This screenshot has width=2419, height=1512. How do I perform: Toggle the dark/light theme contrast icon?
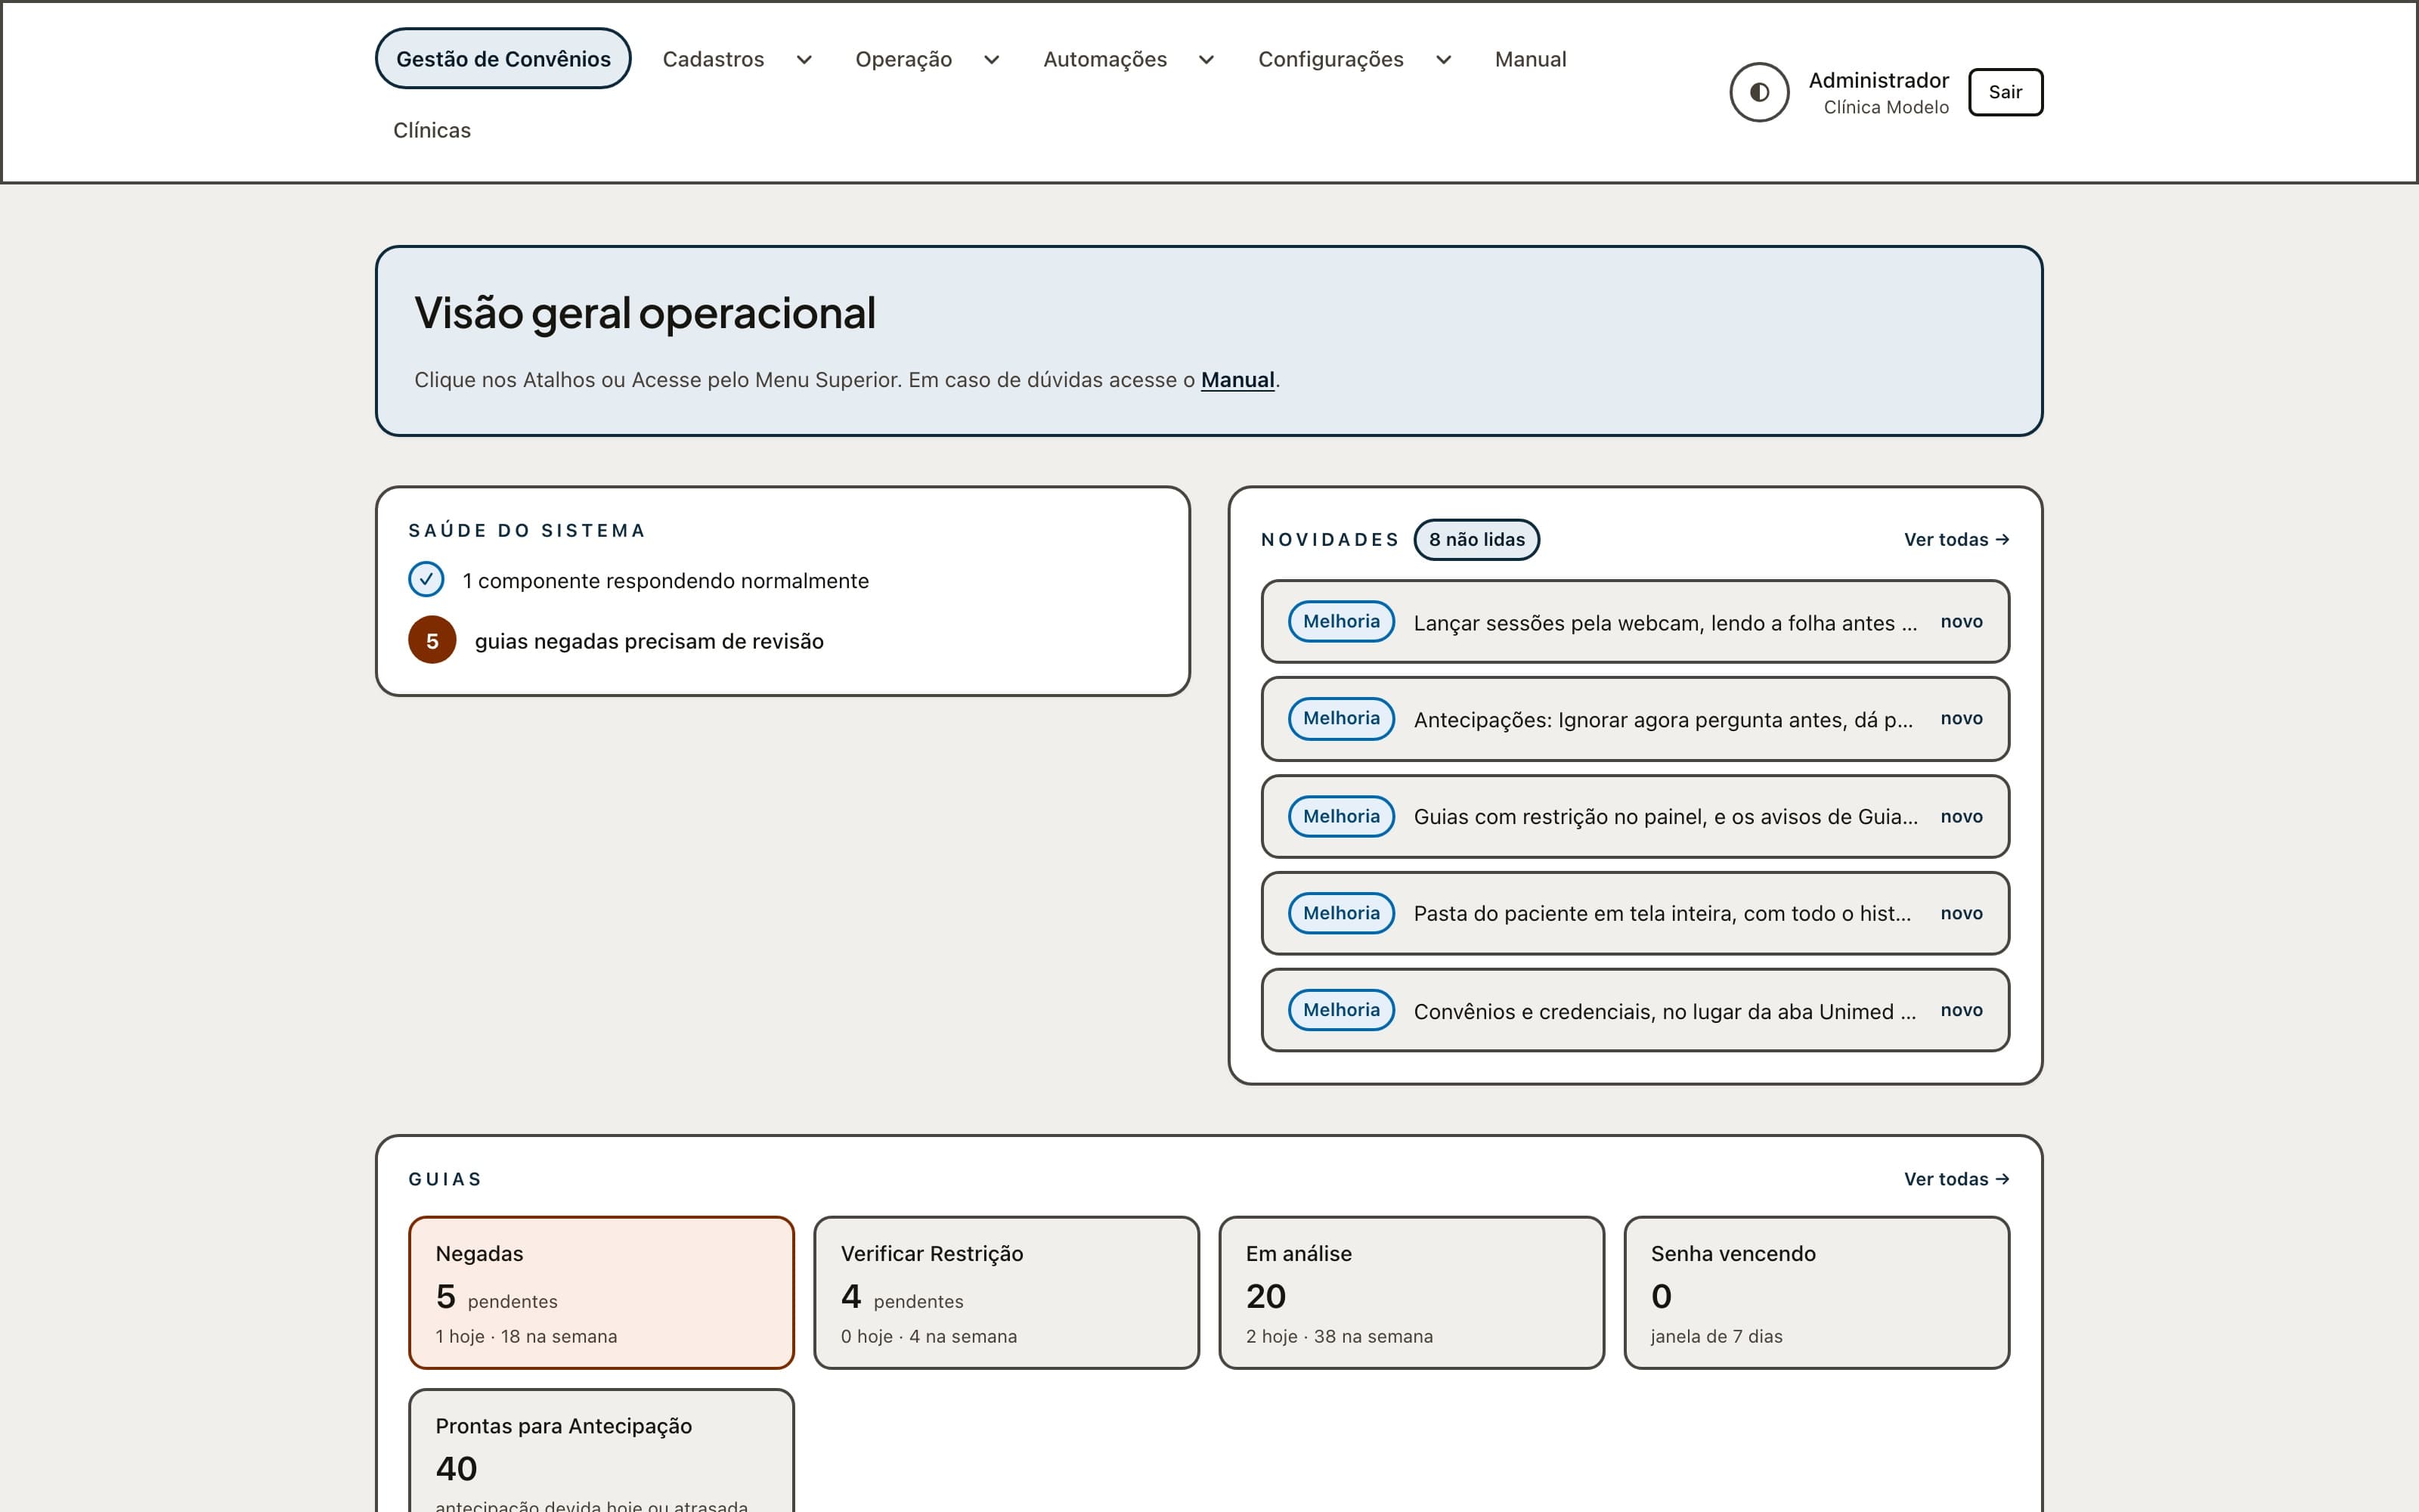[x=1759, y=92]
